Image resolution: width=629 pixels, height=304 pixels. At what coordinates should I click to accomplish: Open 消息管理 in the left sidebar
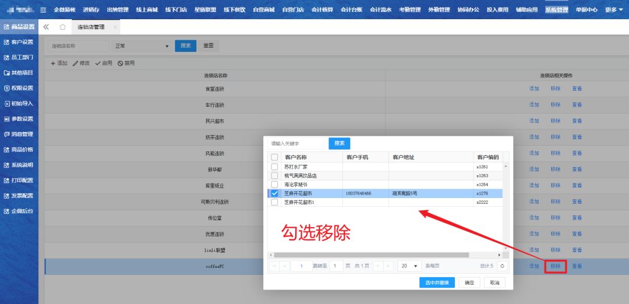click(19, 134)
